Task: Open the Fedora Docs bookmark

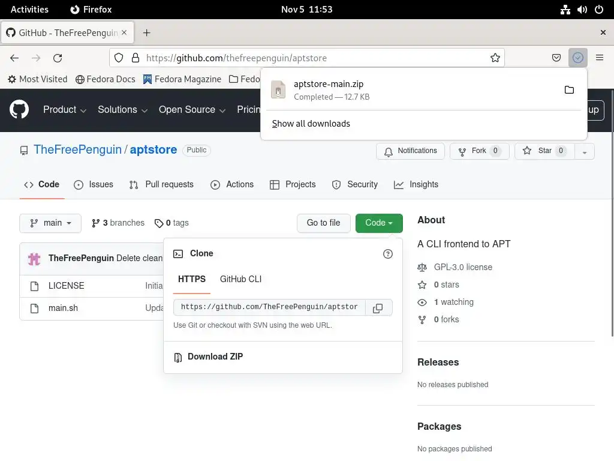Action: pyautogui.click(x=106, y=80)
